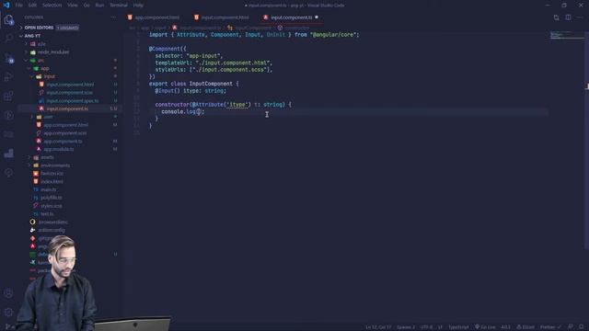Click the feedback icon in status bar
The height and width of the screenshot is (331, 589).
click(x=571, y=327)
